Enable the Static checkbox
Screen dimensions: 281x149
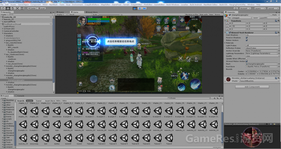click(x=271, y=15)
